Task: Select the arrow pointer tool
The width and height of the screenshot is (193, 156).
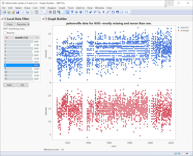Action: 68,12
